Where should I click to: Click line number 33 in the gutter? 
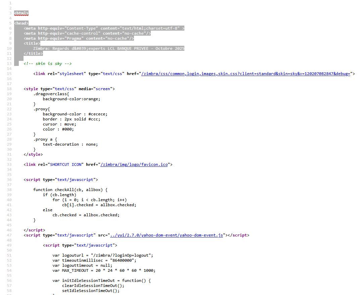point(9,164)
